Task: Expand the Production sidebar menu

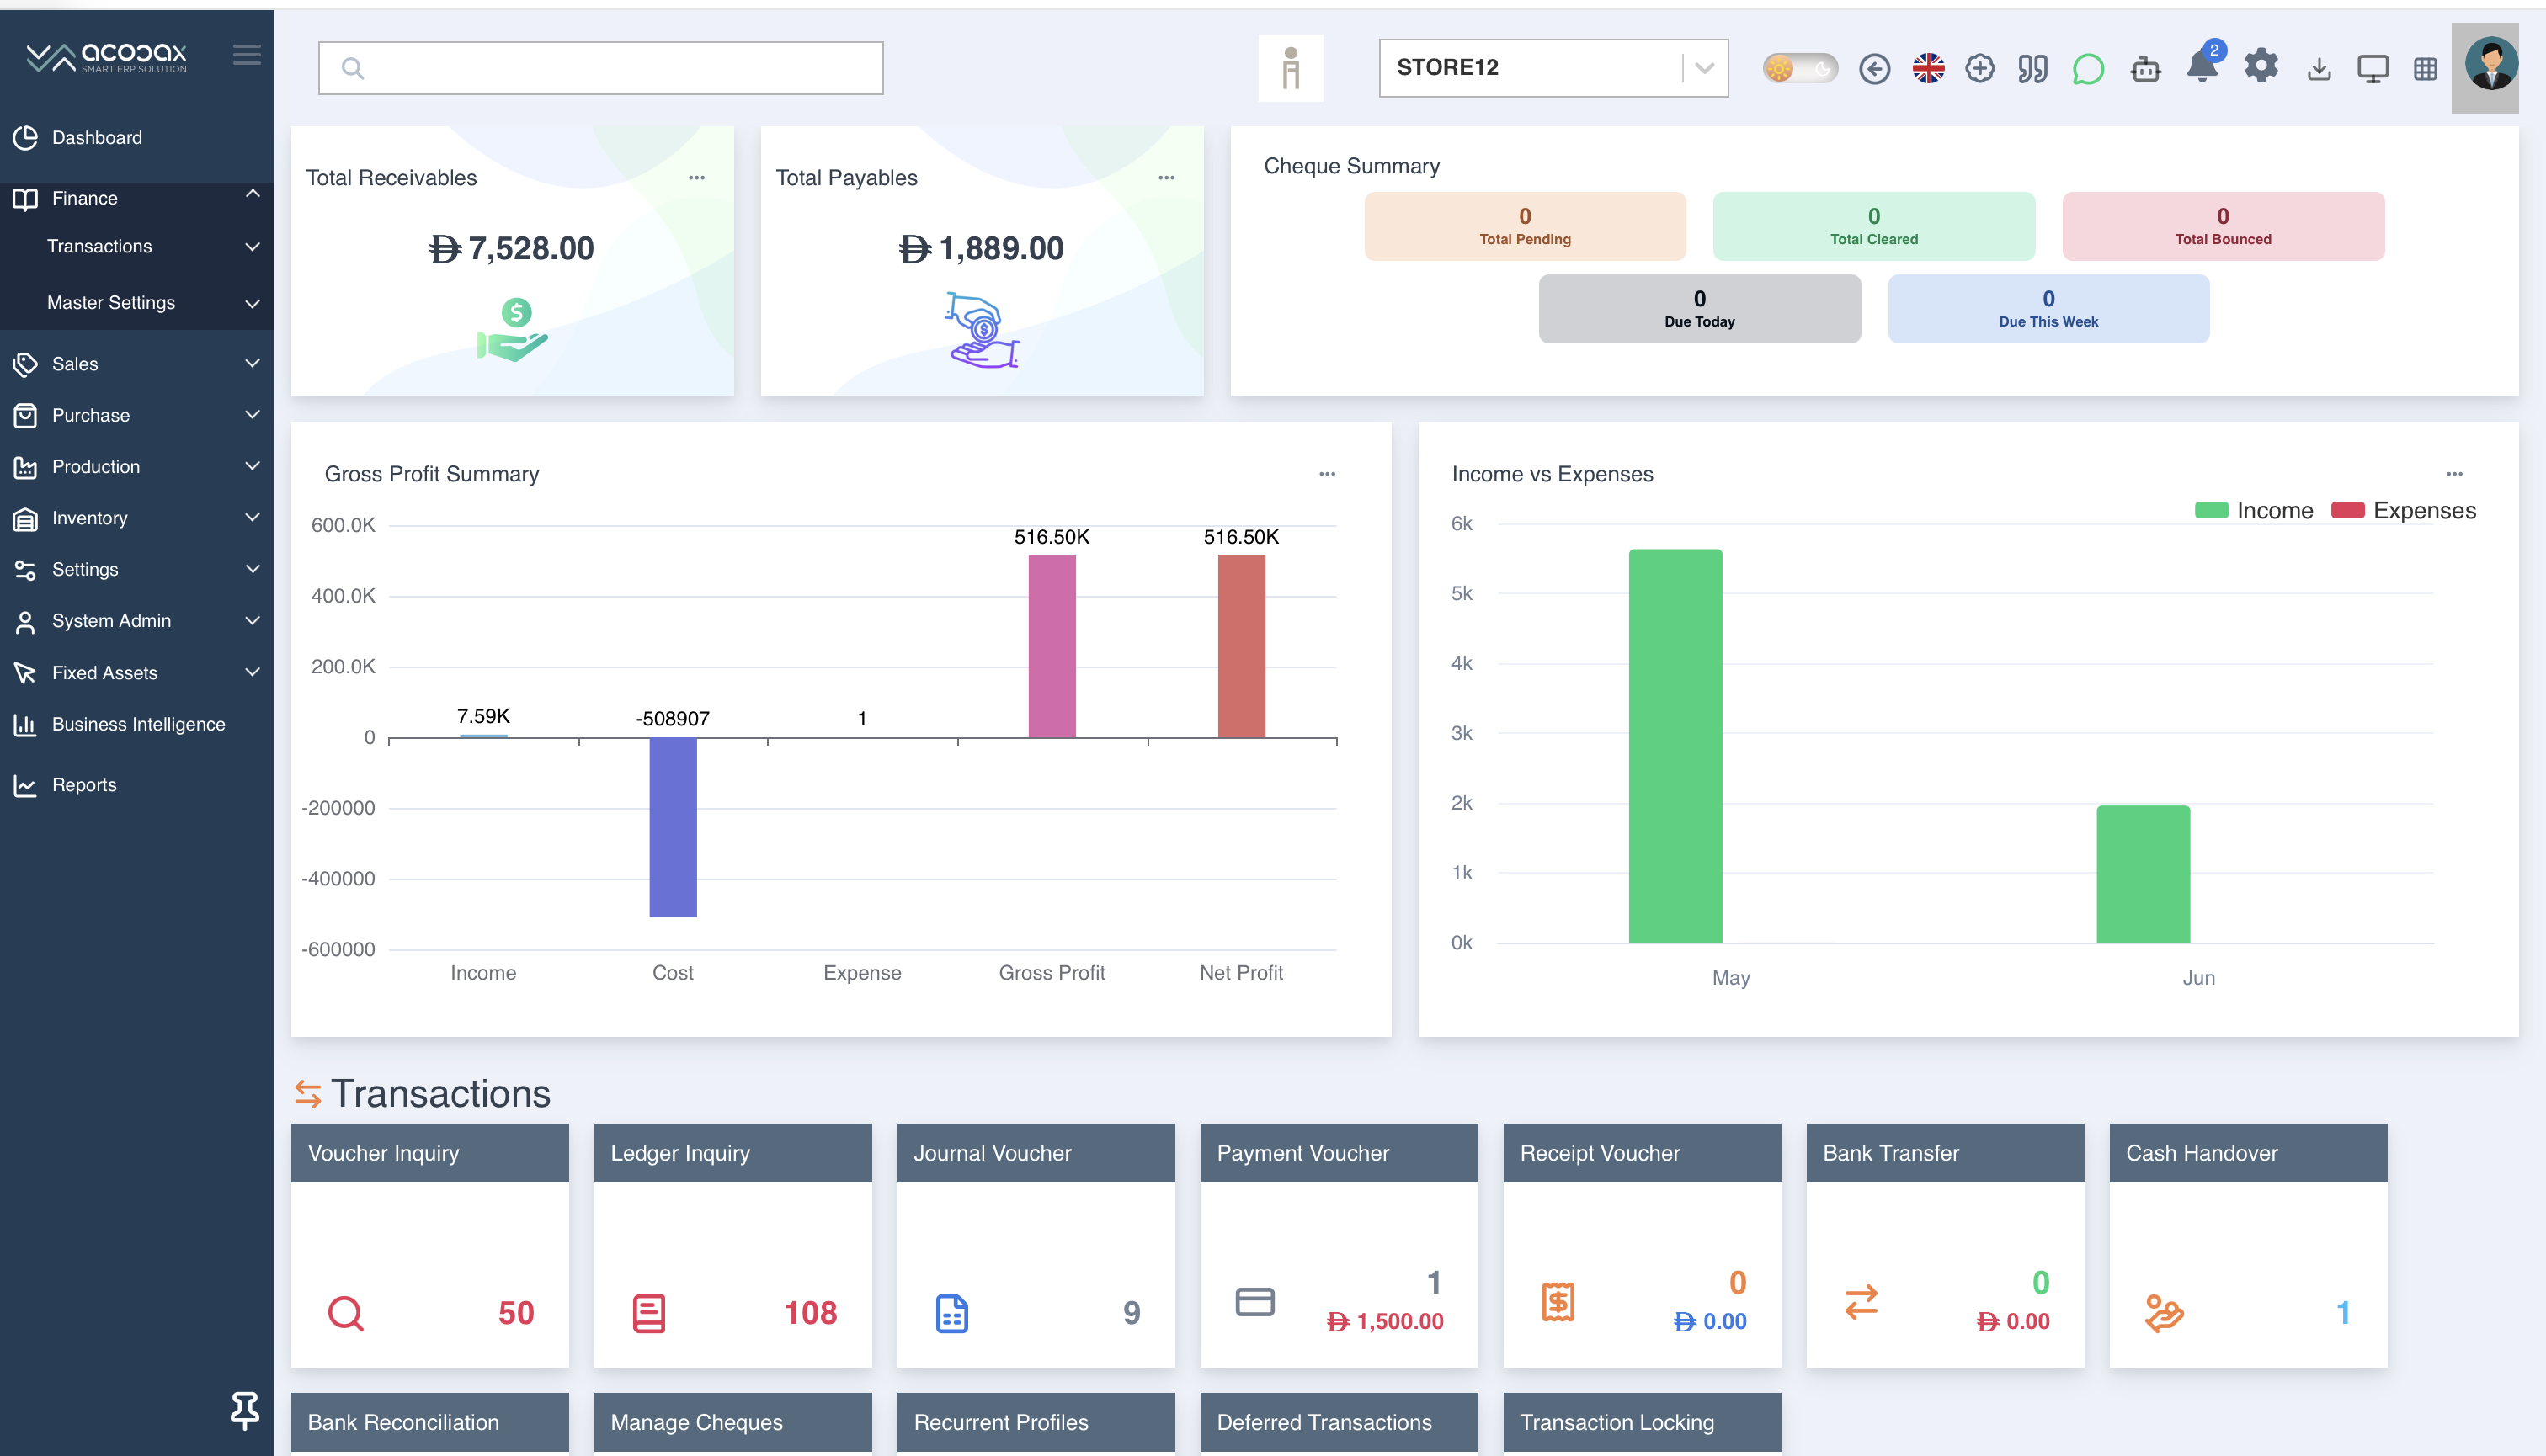Action: [137, 466]
